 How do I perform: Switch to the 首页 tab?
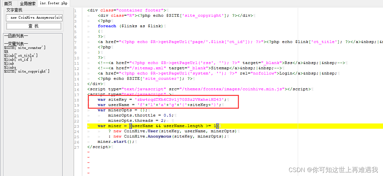(8, 3)
